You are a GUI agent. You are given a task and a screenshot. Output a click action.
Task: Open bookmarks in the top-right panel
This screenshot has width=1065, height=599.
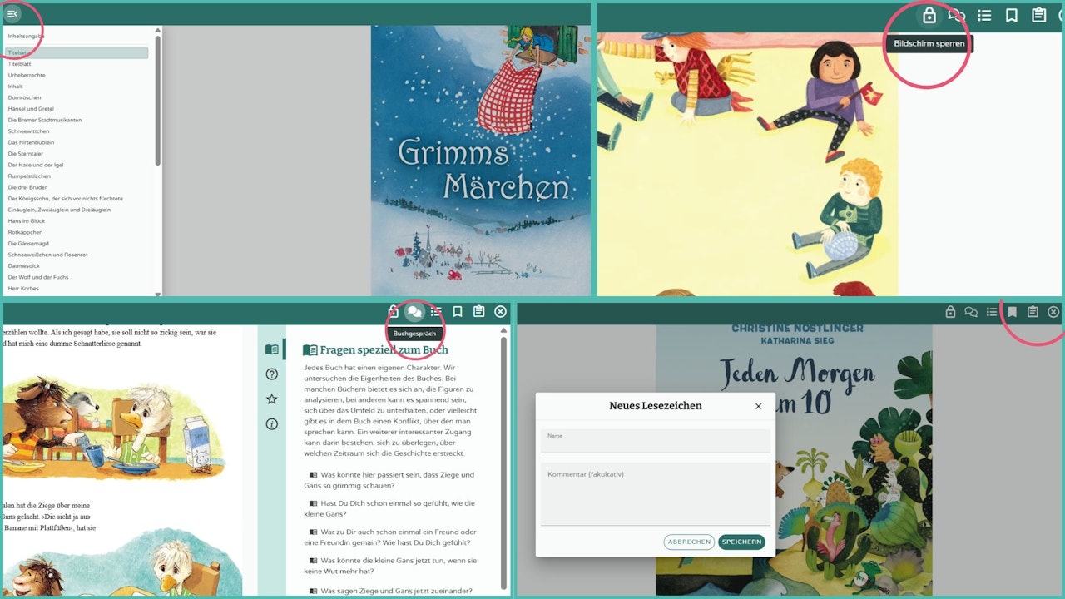1012,16
